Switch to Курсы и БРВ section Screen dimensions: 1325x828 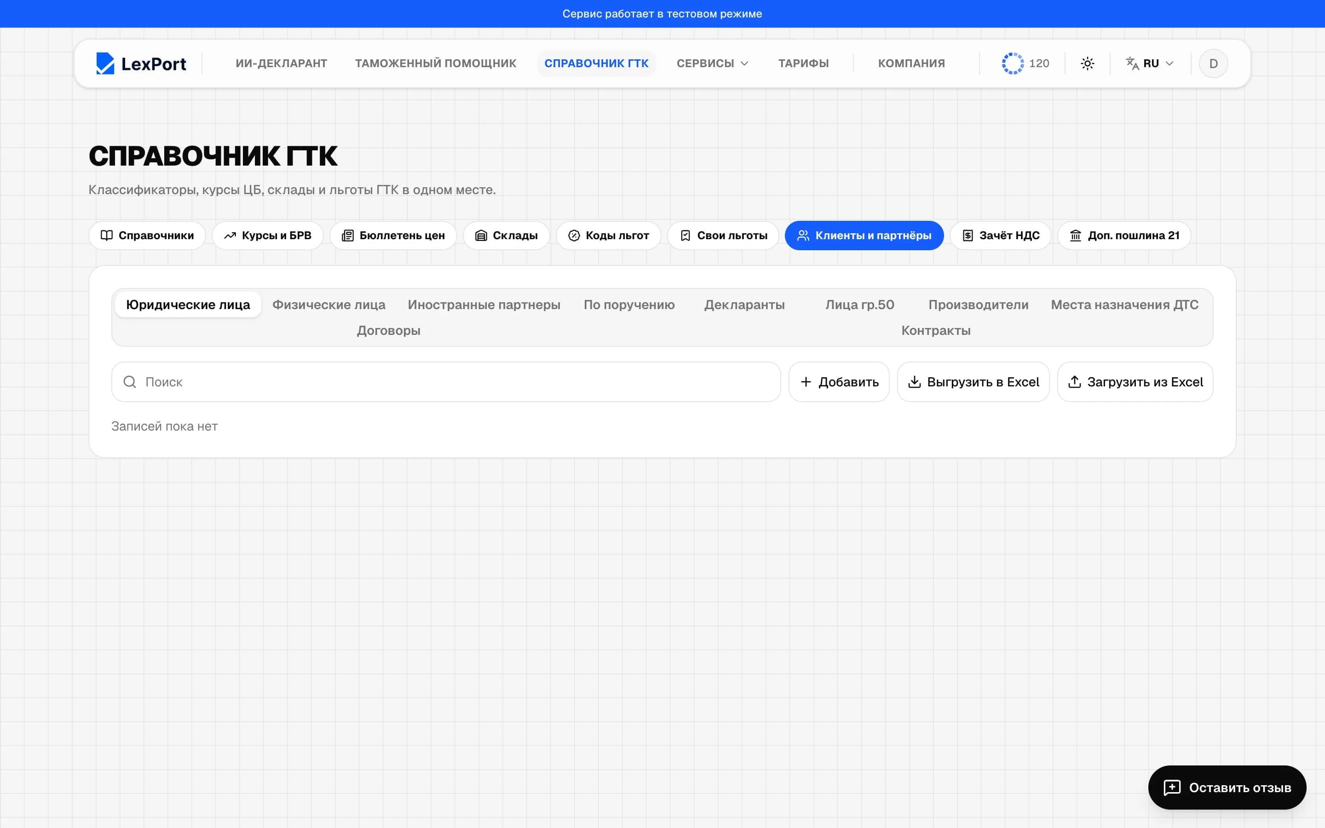[268, 236]
